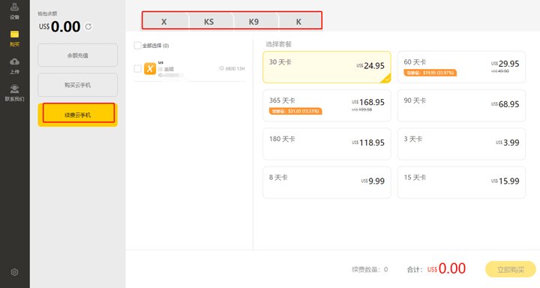
Task: Click the 余额充值 recharge button
Action: 77,55
